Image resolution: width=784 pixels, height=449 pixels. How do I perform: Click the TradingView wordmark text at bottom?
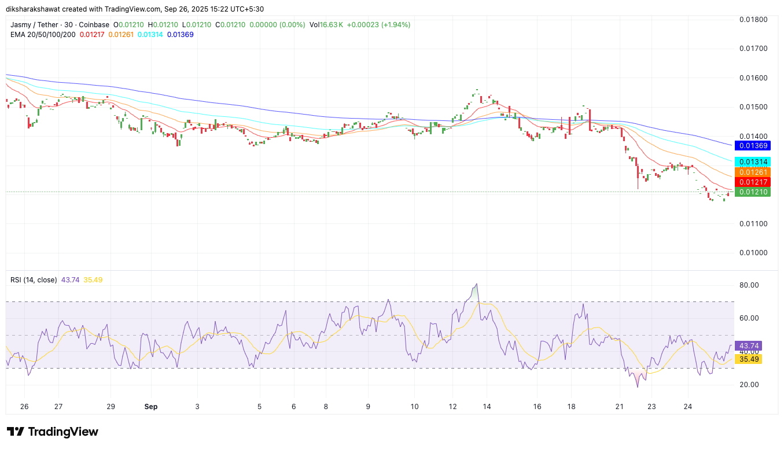(63, 432)
